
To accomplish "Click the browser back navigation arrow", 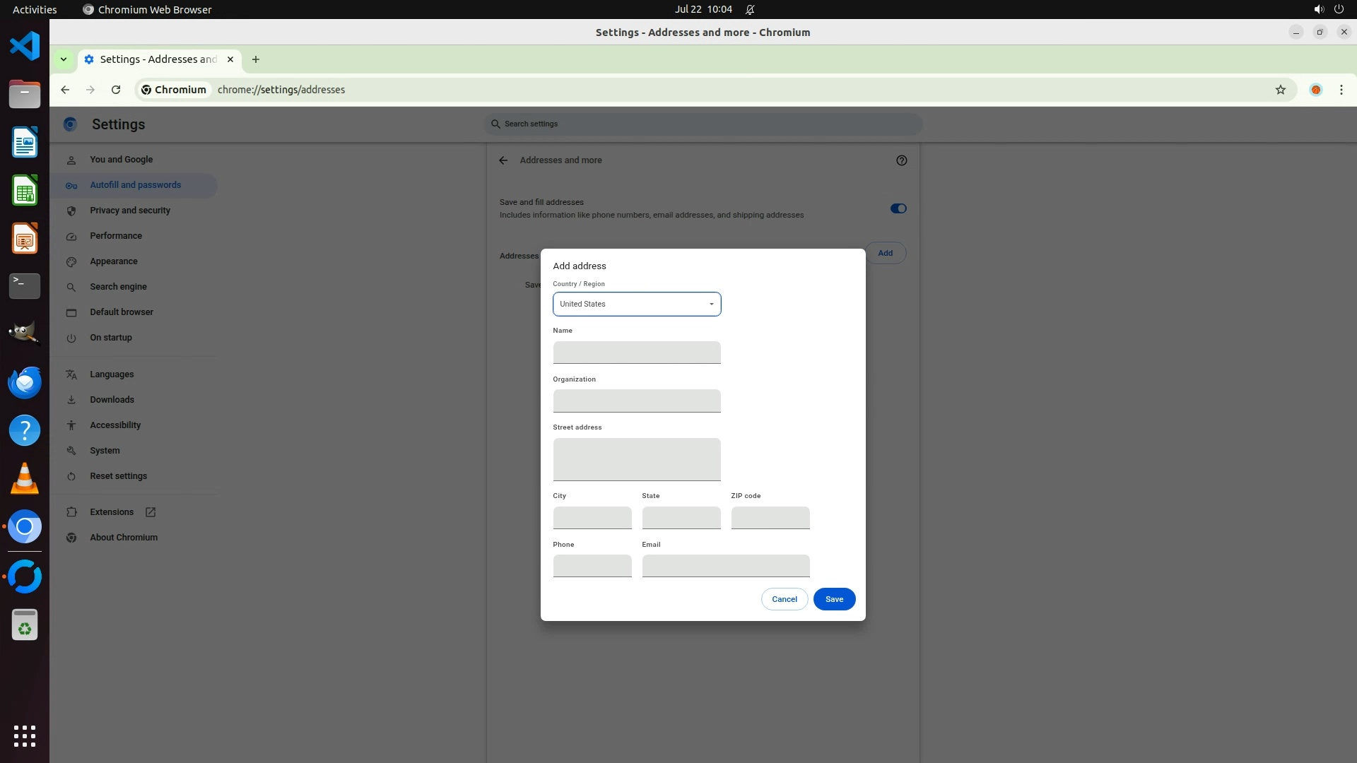I will [x=65, y=90].
